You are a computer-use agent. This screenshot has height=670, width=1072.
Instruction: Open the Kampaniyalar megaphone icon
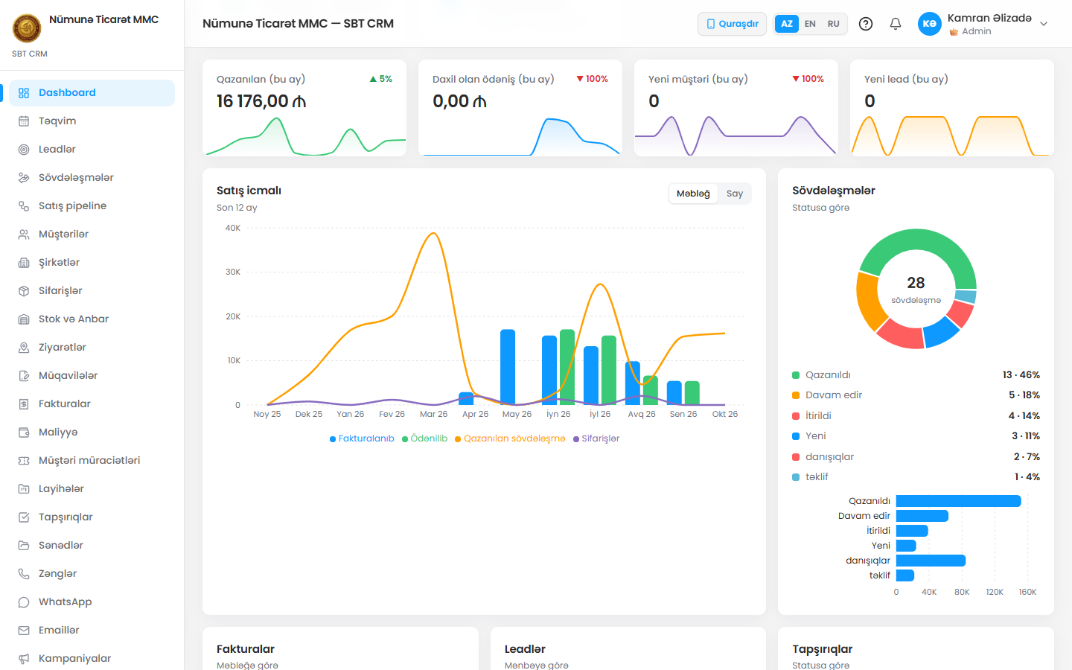point(24,659)
